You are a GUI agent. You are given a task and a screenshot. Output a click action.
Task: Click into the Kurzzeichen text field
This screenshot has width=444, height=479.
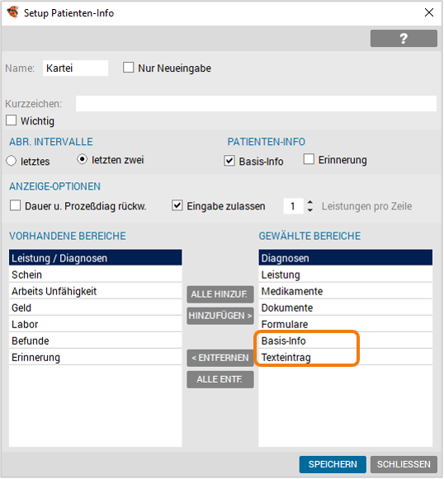pyautogui.click(x=256, y=104)
